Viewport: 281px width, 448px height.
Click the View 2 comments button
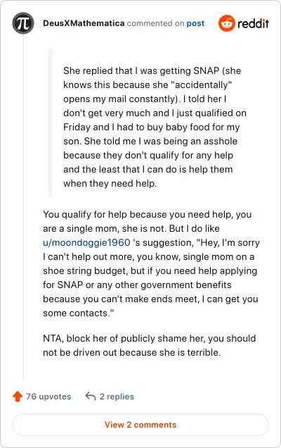point(140,425)
